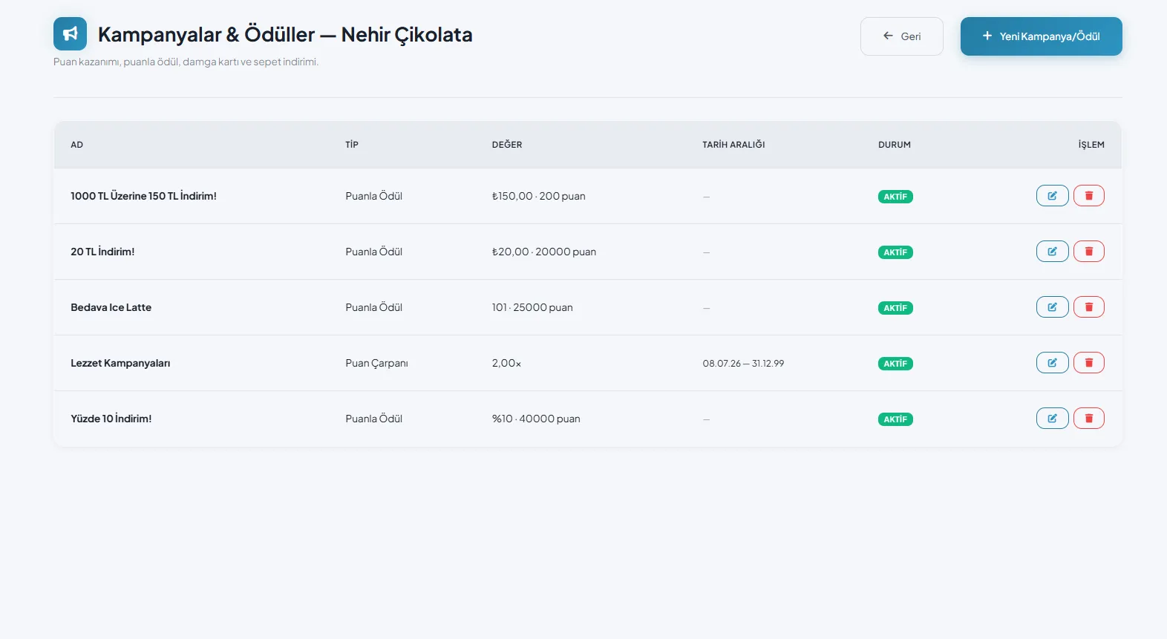Image resolution: width=1167 pixels, height=639 pixels.
Task: Create a new campaign with Yeni Kampanya/Ödül
Action: [1041, 36]
